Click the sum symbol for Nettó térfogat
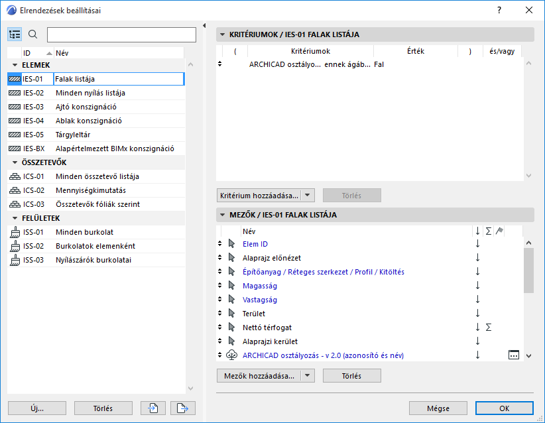 489,327
